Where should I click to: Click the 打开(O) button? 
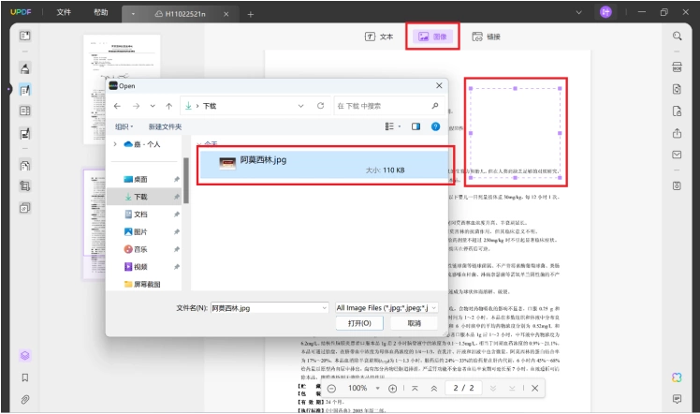359,323
